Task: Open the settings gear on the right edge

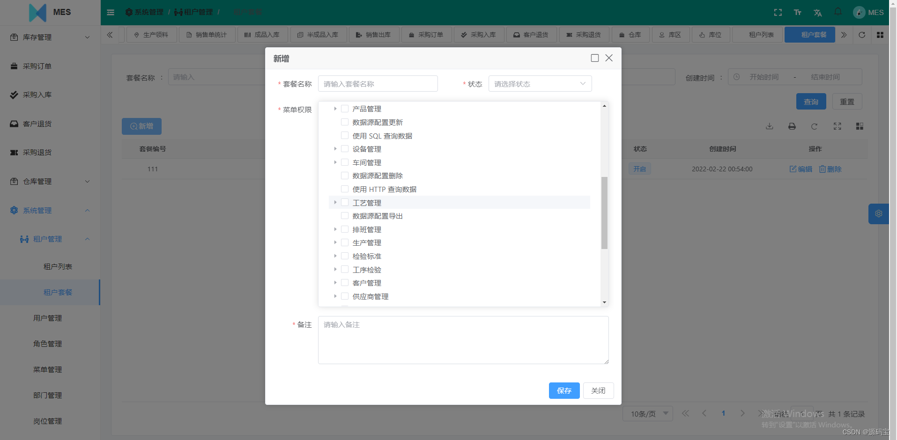Action: tap(878, 213)
